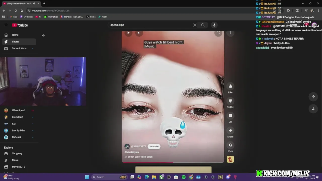Focus the browser address bar URL
Screen dimensions: 322x181
click(x=51, y=11)
